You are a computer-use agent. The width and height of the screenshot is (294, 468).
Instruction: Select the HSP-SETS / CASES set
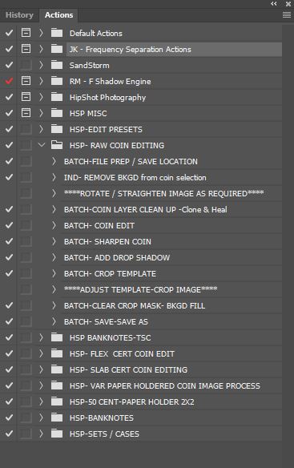click(104, 434)
